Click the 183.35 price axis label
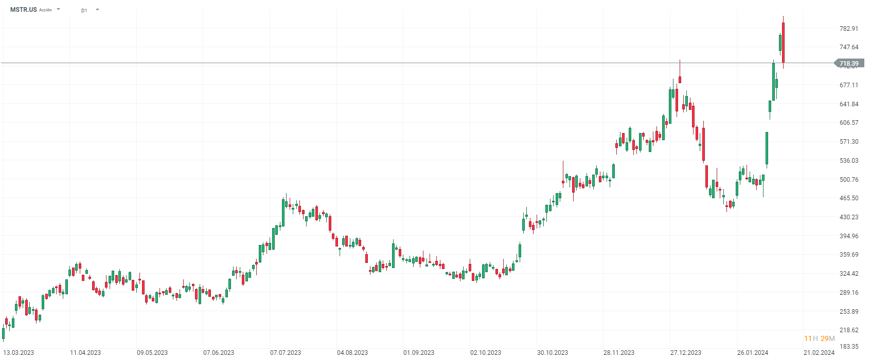Screen dimensions: 870x361 point(849,347)
